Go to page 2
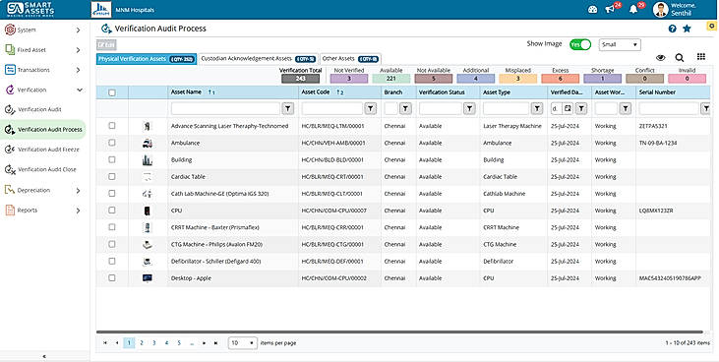Image resolution: width=719 pixels, height=362 pixels. pos(142,342)
